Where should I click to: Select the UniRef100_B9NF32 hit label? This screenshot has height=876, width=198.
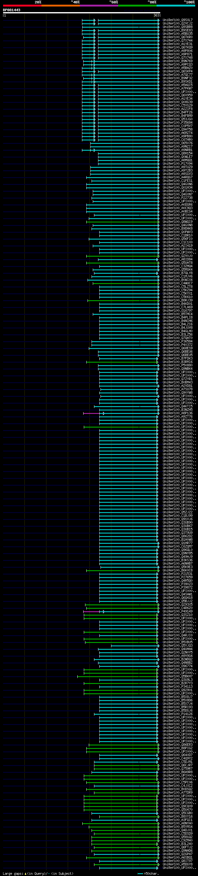(x=177, y=78)
